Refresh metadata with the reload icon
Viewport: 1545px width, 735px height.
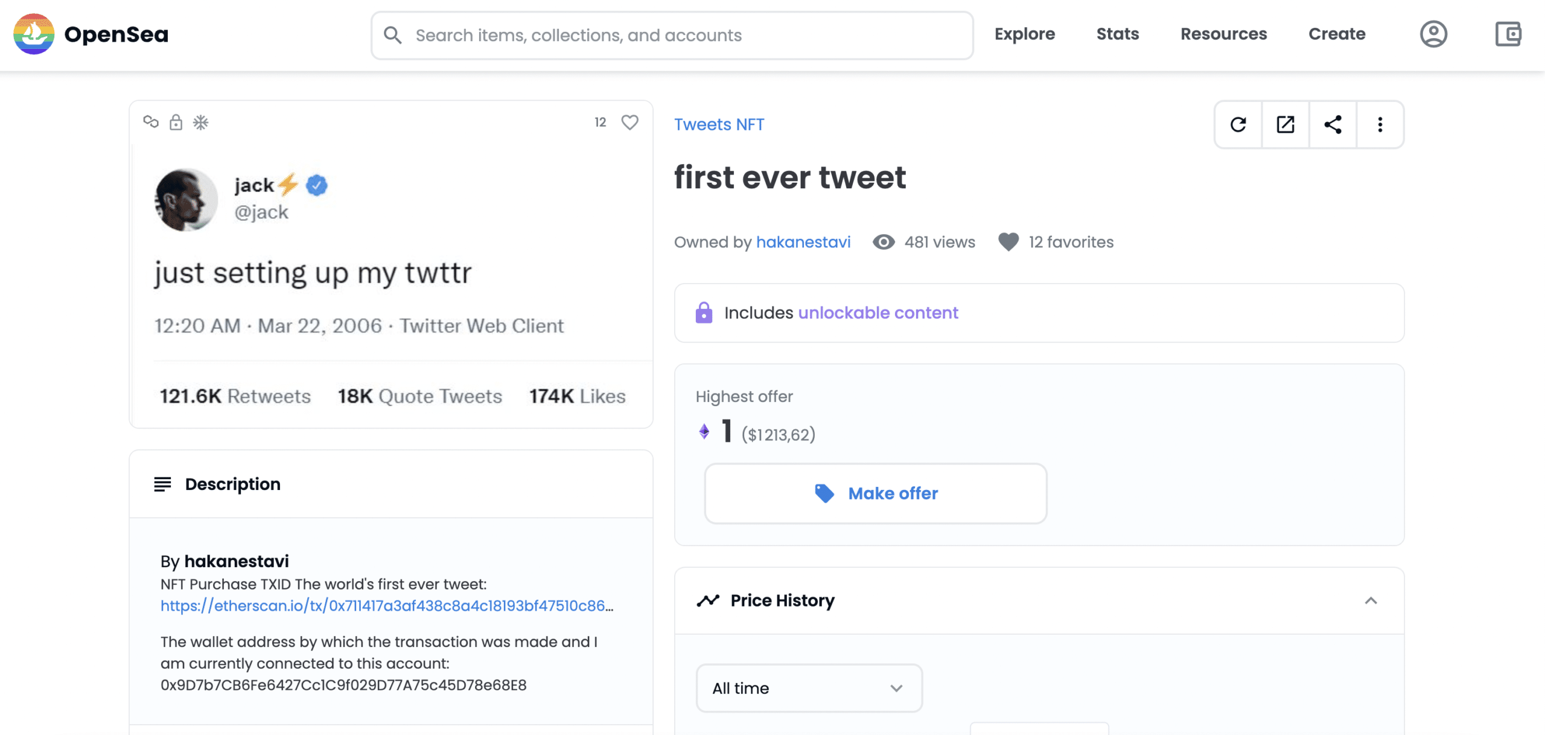[1238, 124]
